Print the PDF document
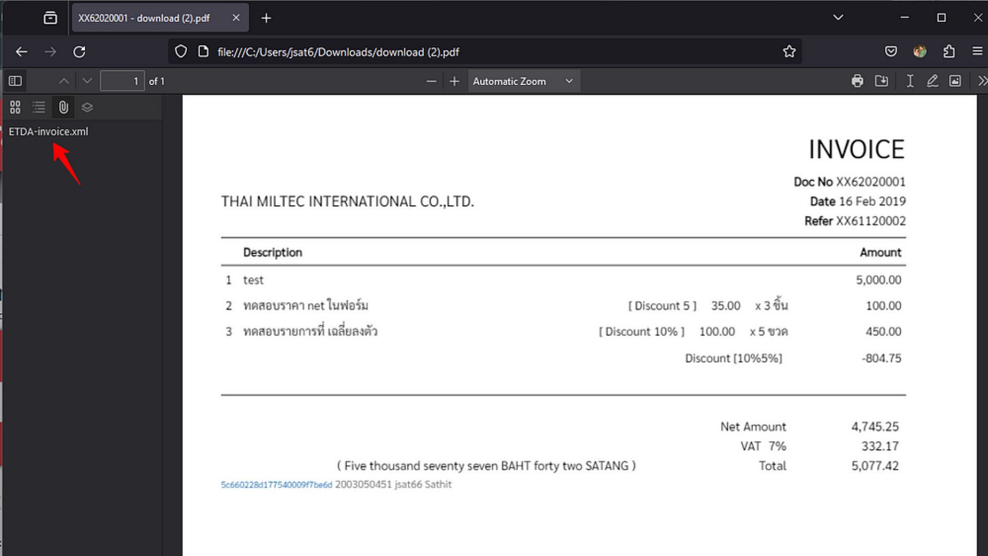 (857, 81)
